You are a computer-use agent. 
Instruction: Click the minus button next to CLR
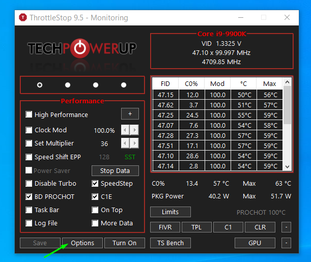(286, 227)
